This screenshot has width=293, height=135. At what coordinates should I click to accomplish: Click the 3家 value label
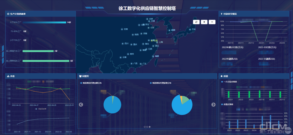(x=71, y=61)
